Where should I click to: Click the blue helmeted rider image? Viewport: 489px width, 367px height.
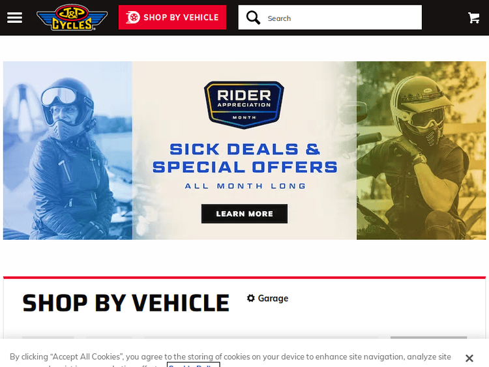[x=68, y=151]
